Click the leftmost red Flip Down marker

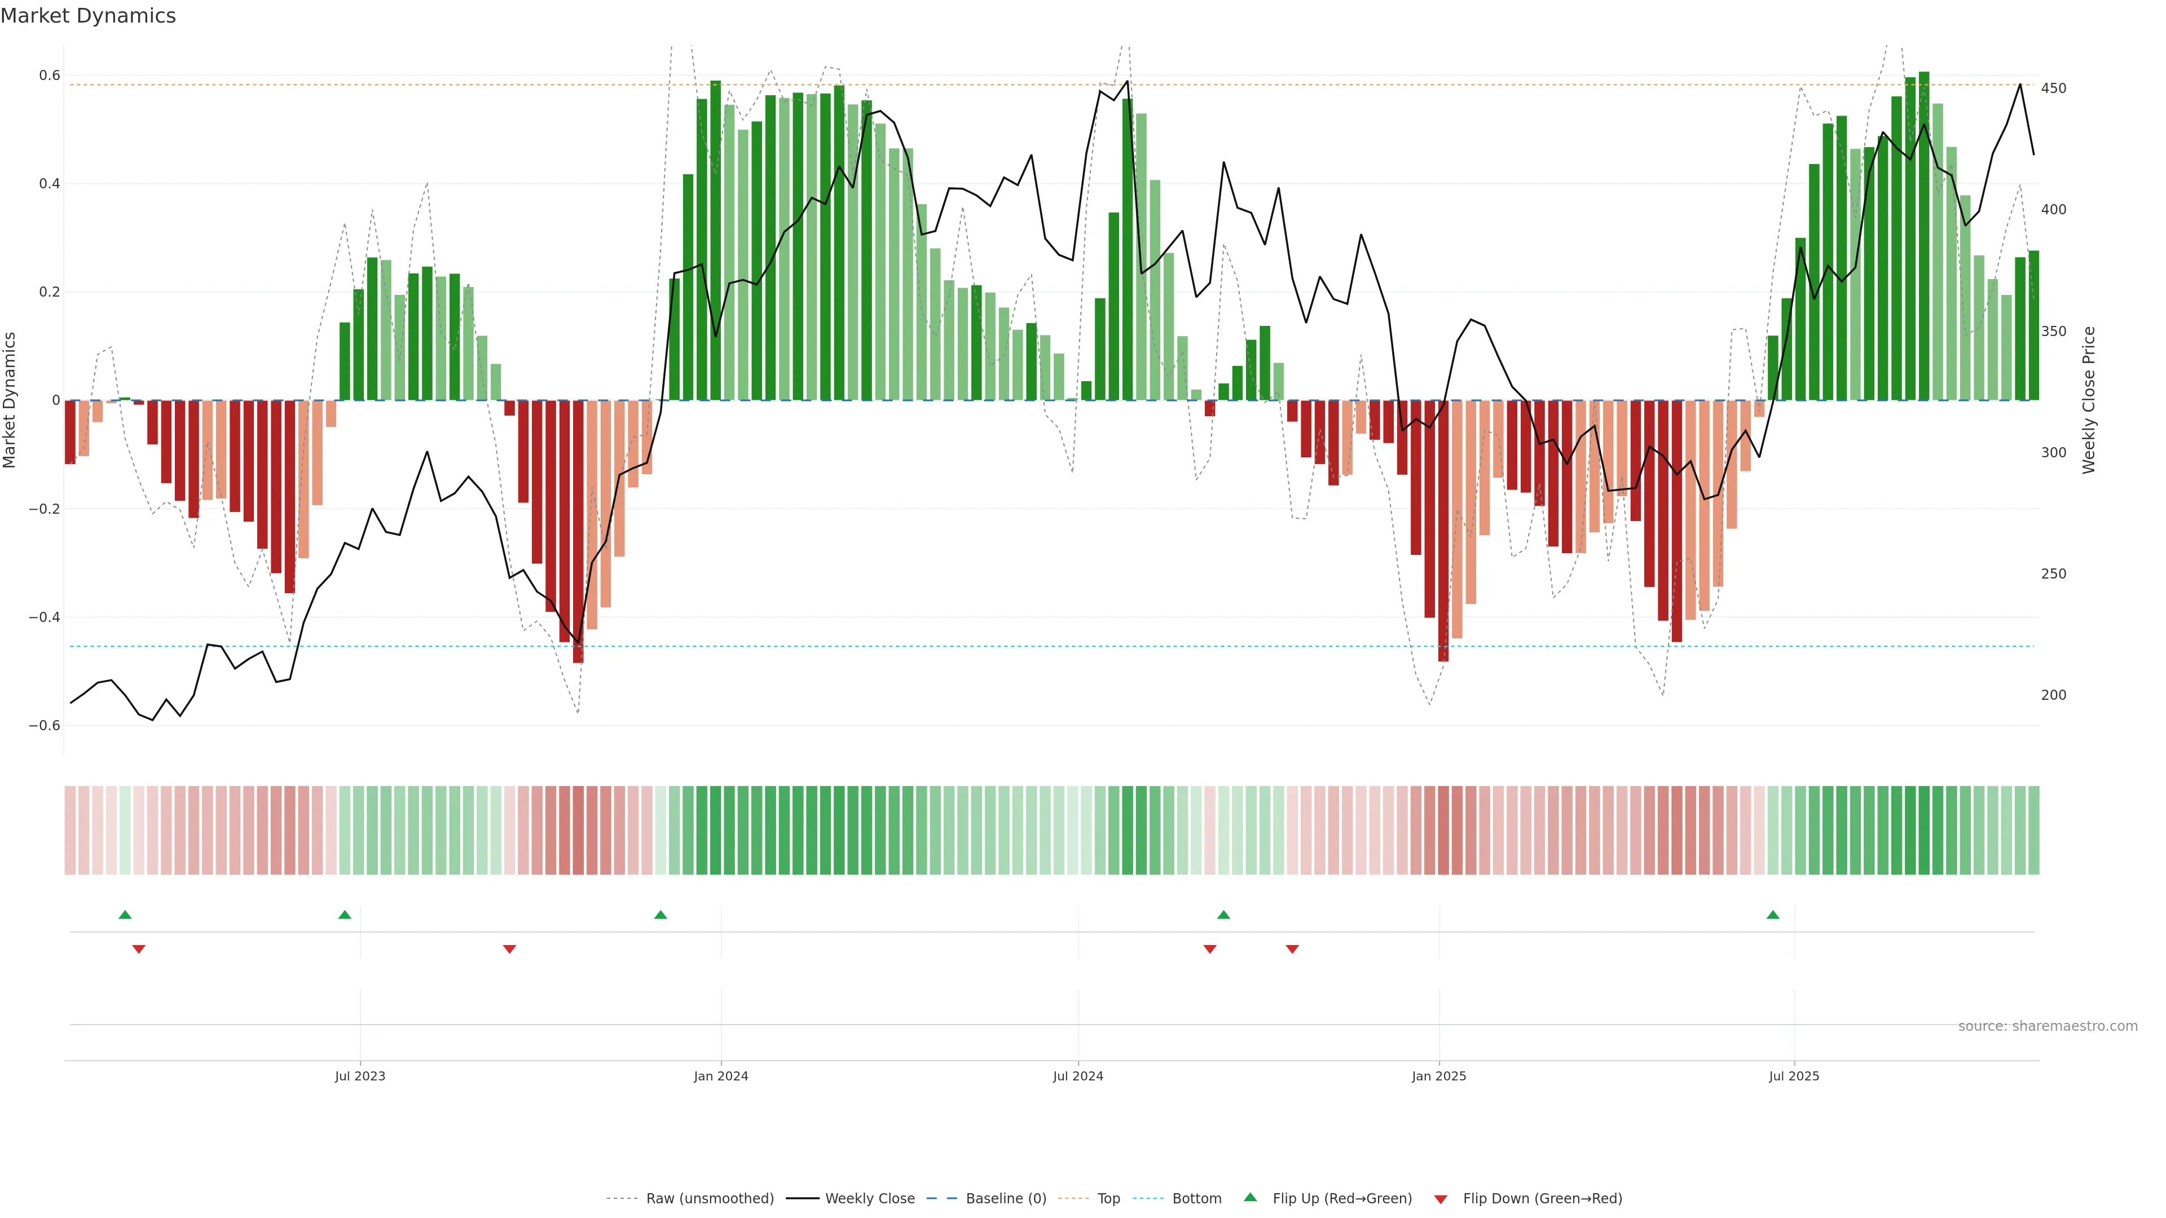click(139, 949)
